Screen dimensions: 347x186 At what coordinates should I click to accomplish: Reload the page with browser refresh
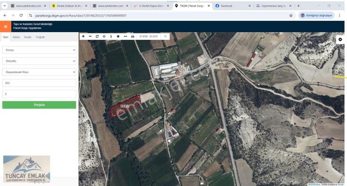click(21, 16)
